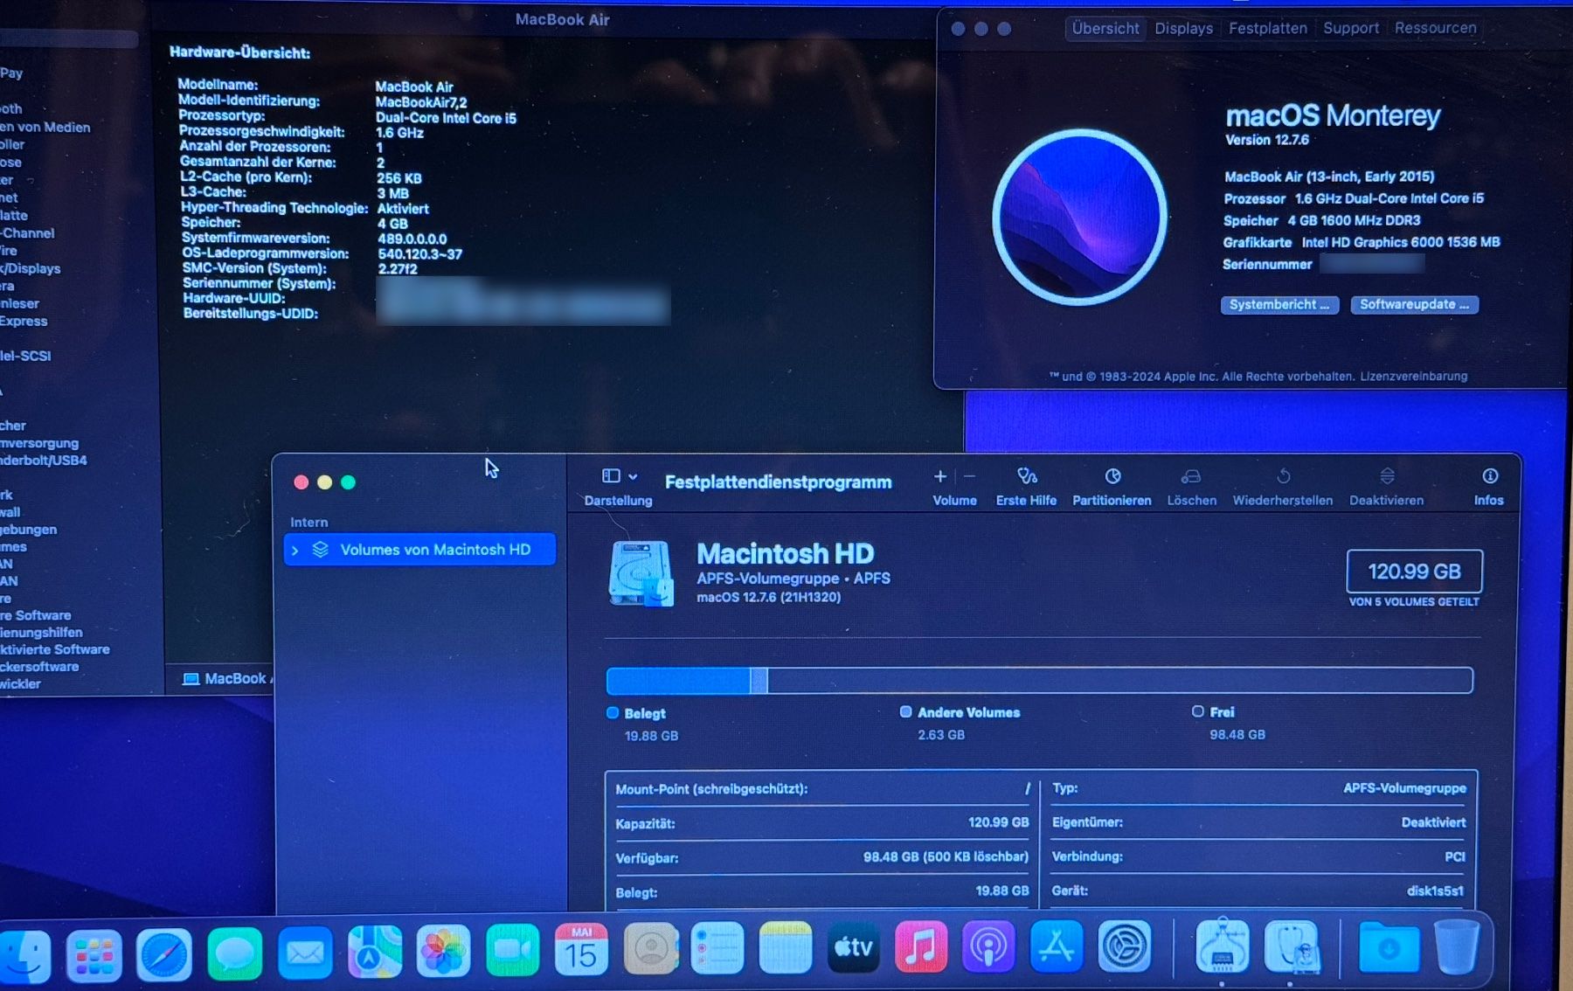Expand Volumes von Macintosh HD in sidebar
Viewport: 1573px width, 991px height.
(x=295, y=551)
